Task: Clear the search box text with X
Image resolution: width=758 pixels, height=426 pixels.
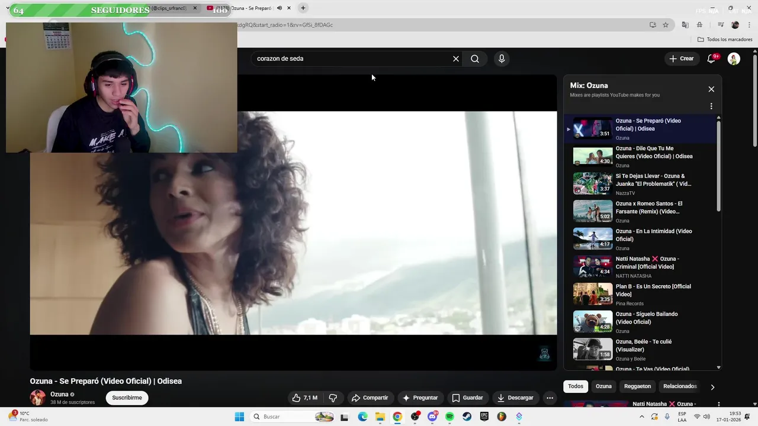Action: [456, 59]
